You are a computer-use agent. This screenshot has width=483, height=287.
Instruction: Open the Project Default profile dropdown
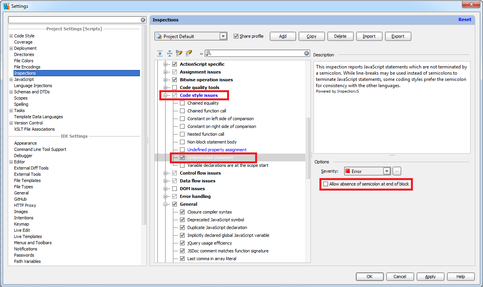pos(223,36)
